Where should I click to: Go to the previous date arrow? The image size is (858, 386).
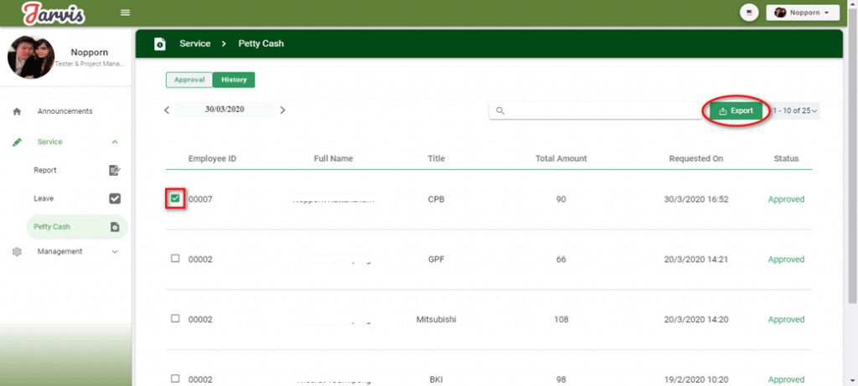(167, 110)
